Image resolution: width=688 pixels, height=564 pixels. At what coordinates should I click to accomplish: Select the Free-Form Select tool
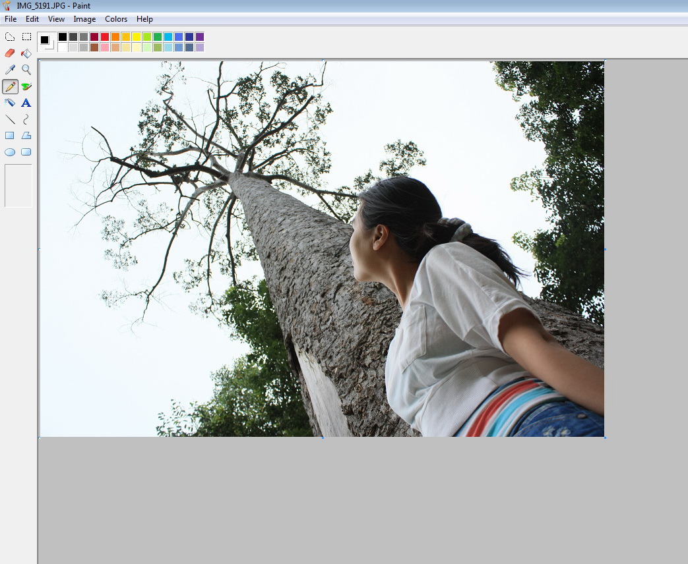point(10,37)
